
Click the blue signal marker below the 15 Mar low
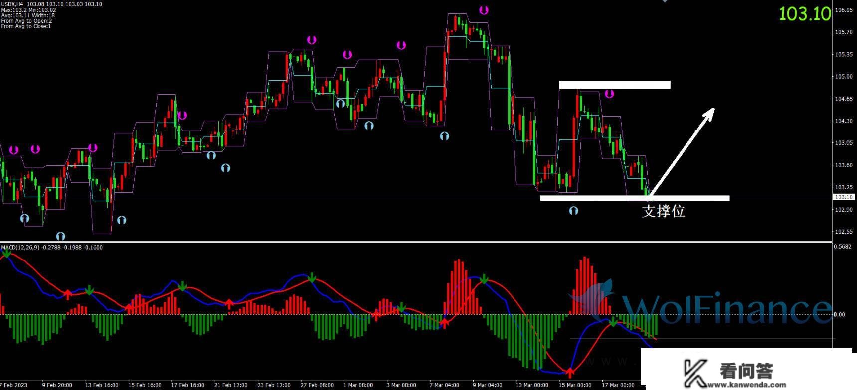573,211
